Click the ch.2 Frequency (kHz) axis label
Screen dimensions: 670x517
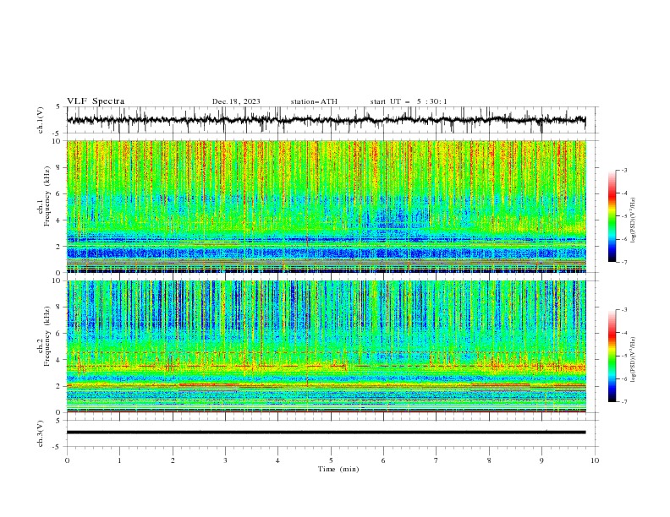(44, 335)
